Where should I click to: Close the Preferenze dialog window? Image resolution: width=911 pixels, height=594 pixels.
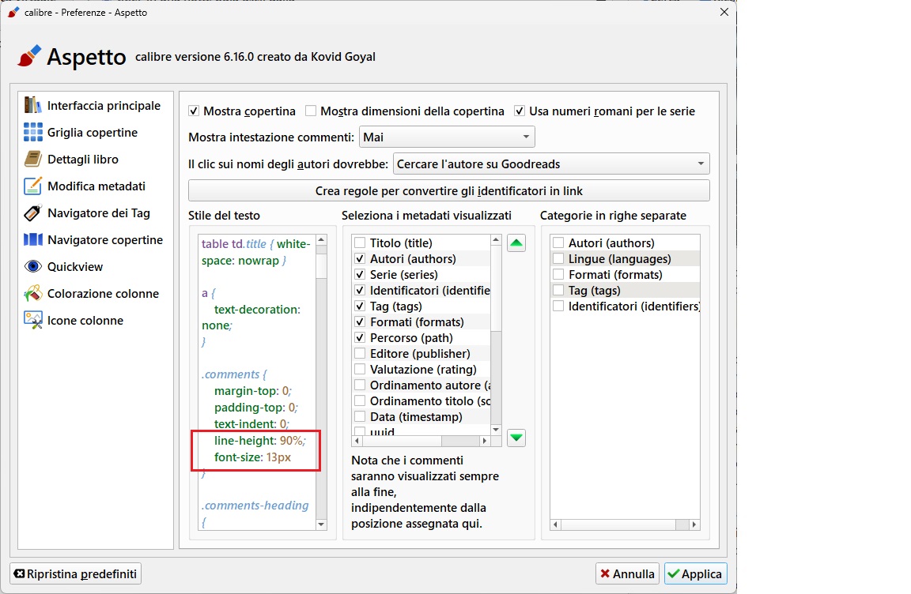click(x=724, y=12)
